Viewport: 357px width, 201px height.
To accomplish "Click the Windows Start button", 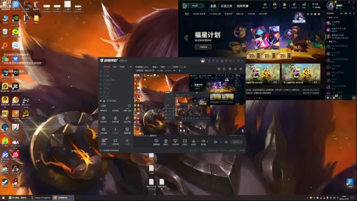I will pyautogui.click(x=3, y=198).
